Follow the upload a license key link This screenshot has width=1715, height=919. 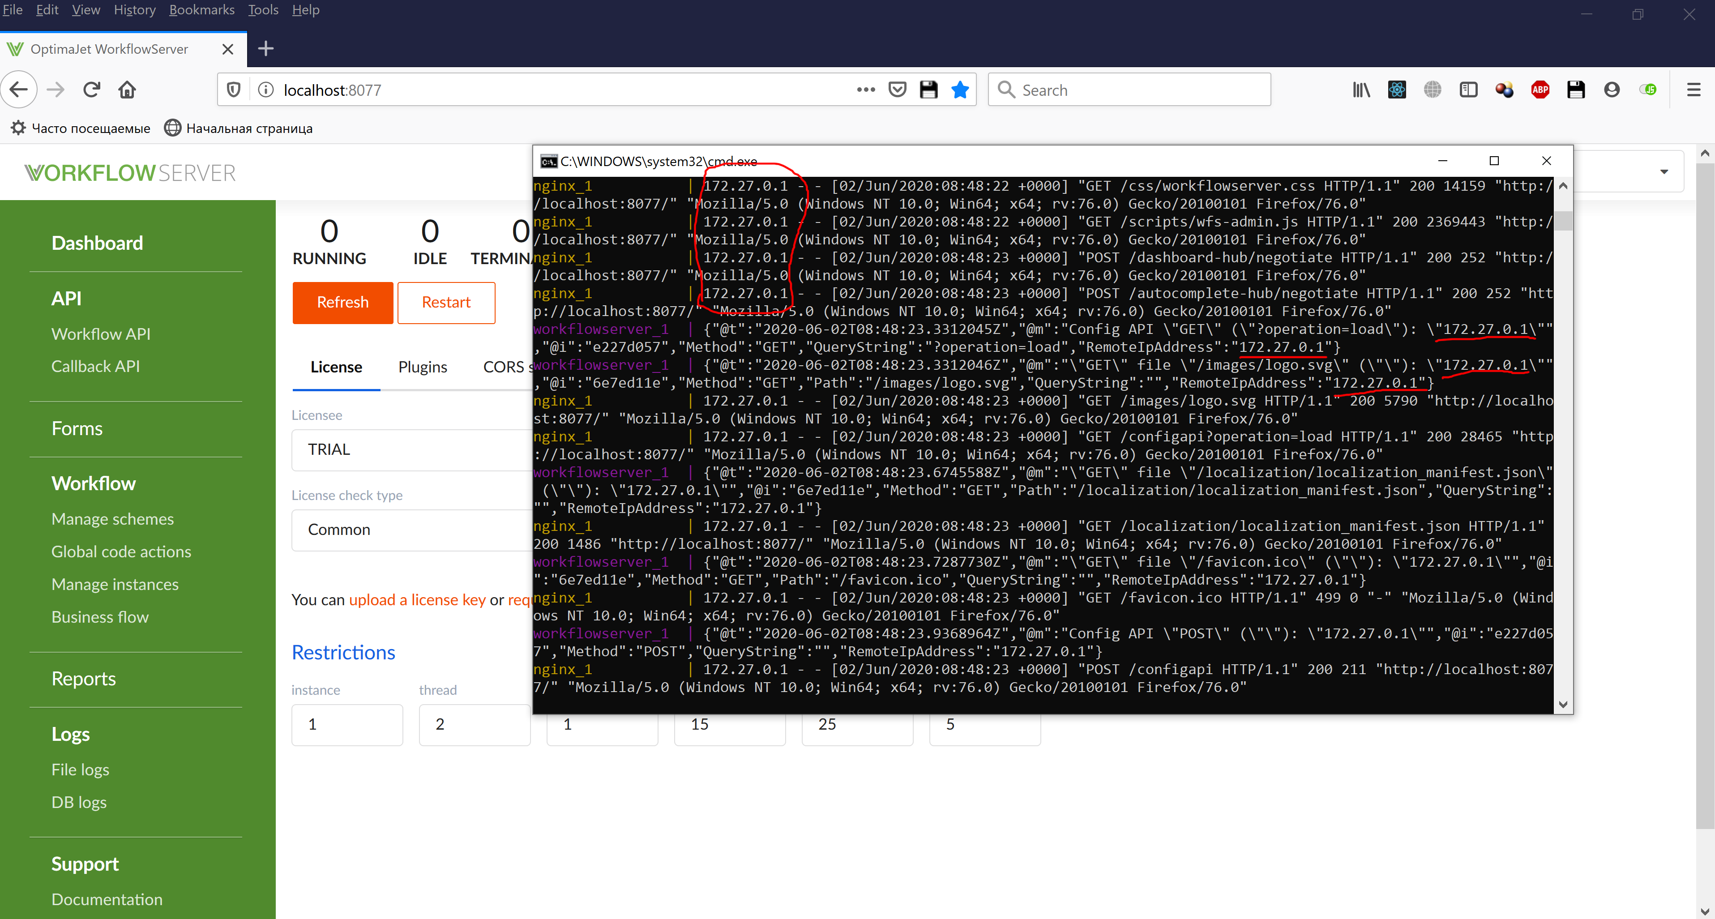[417, 599]
